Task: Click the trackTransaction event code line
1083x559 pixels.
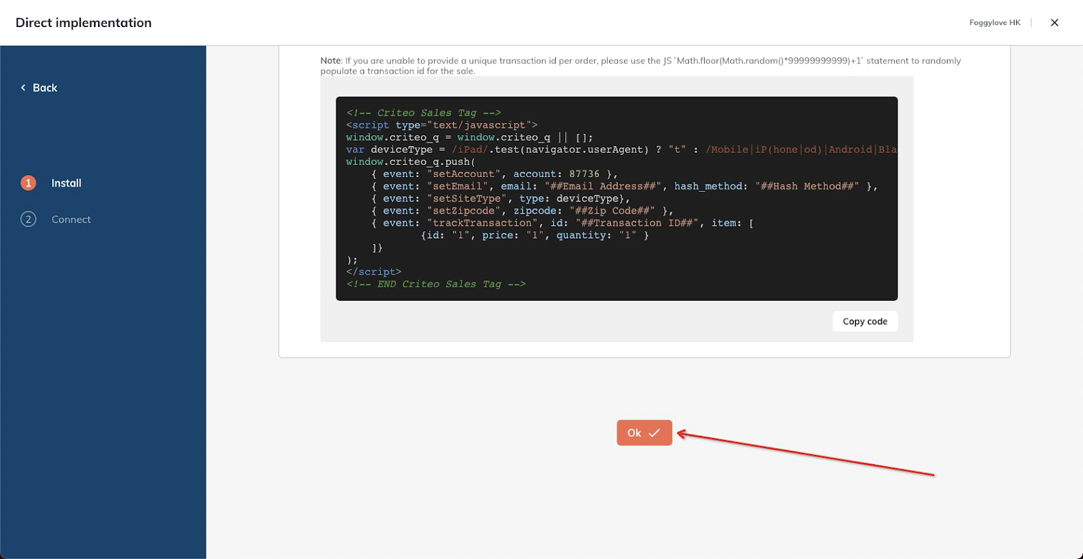Action: pos(562,222)
